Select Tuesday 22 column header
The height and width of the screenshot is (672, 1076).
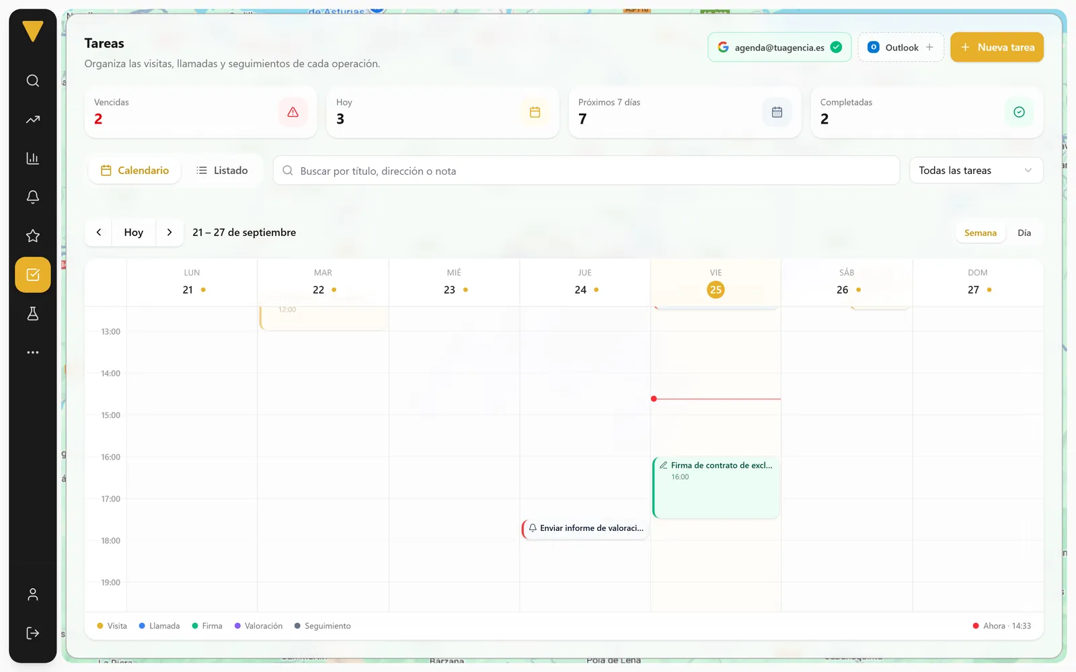(323, 283)
